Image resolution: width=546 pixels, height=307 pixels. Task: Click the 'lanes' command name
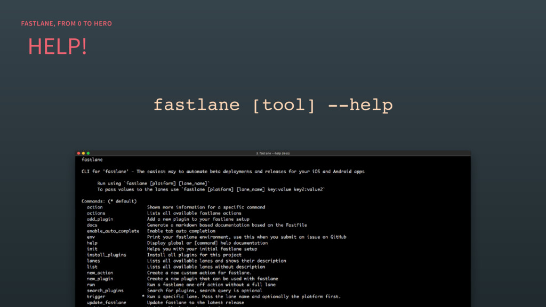point(93,261)
